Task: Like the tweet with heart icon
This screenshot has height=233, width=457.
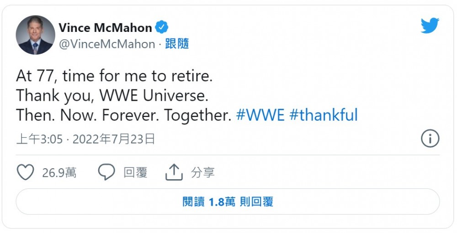Action: pos(25,172)
